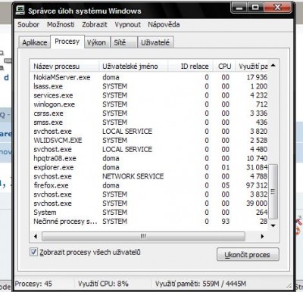Select the firefox.exe process row

[x=150, y=185]
